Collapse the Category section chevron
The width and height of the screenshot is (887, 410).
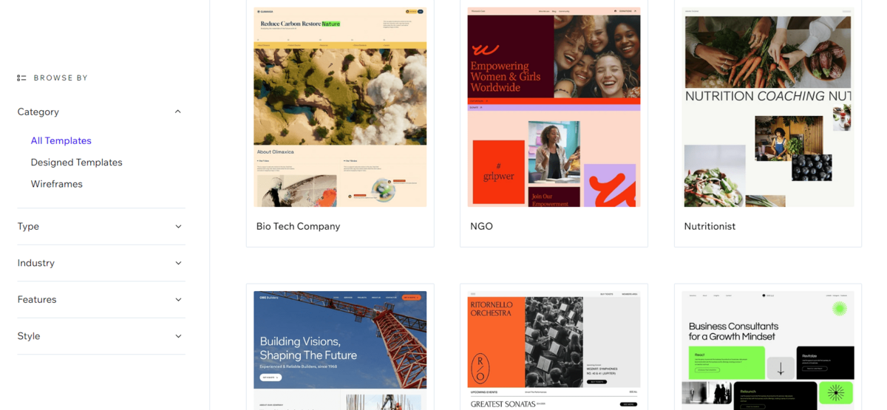(177, 112)
